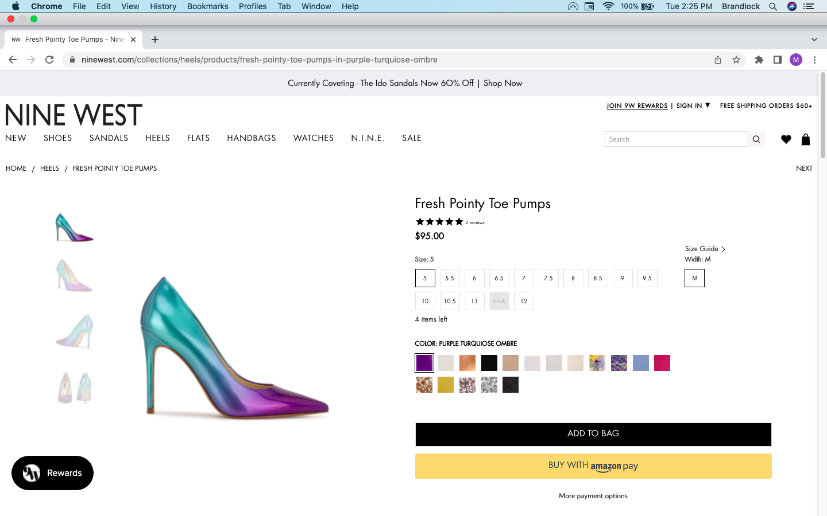Select the yellow glitter color swatch
Image resolution: width=827 pixels, height=516 pixels.
(x=446, y=385)
